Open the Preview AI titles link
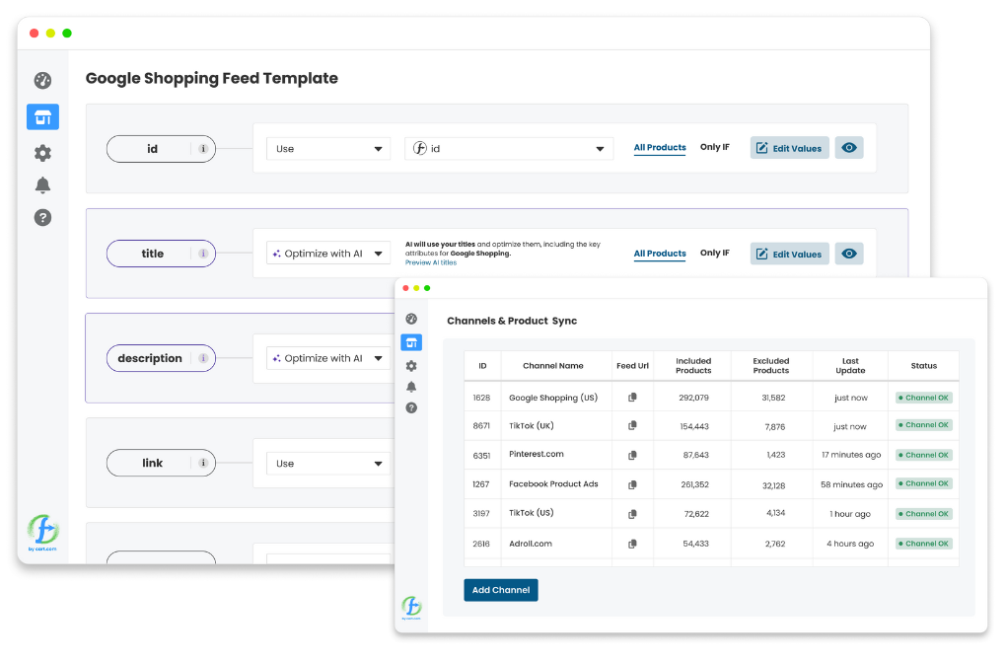The height and width of the screenshot is (660, 1006). 431,262
